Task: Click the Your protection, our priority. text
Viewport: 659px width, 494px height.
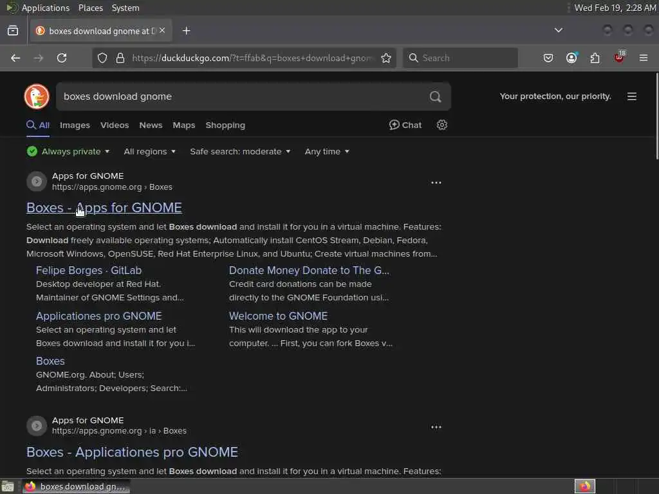Action: pos(555,96)
